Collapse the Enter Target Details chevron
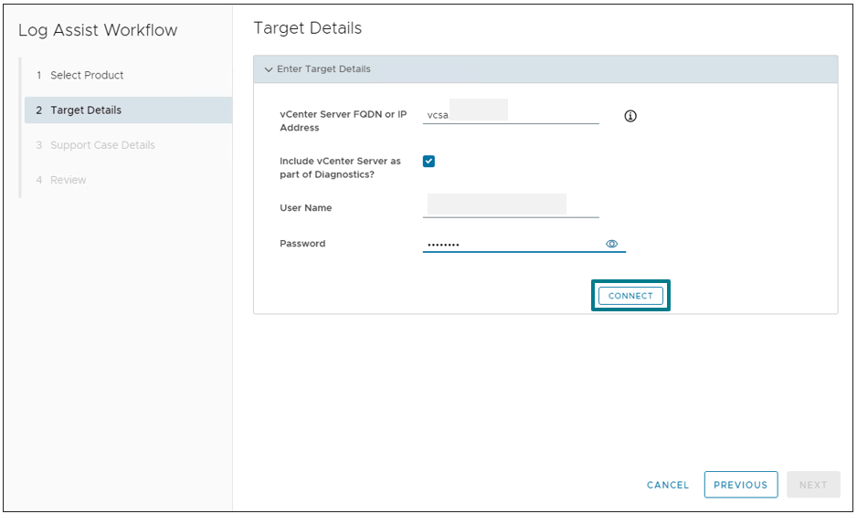 (x=269, y=69)
